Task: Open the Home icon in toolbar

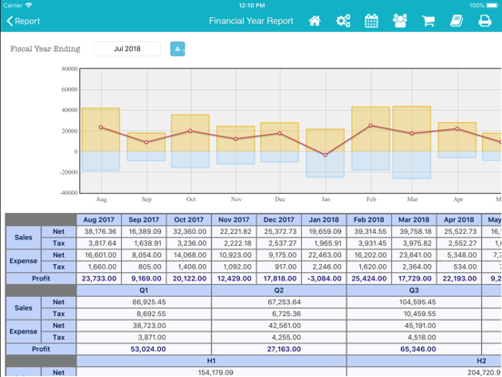Action: [315, 21]
